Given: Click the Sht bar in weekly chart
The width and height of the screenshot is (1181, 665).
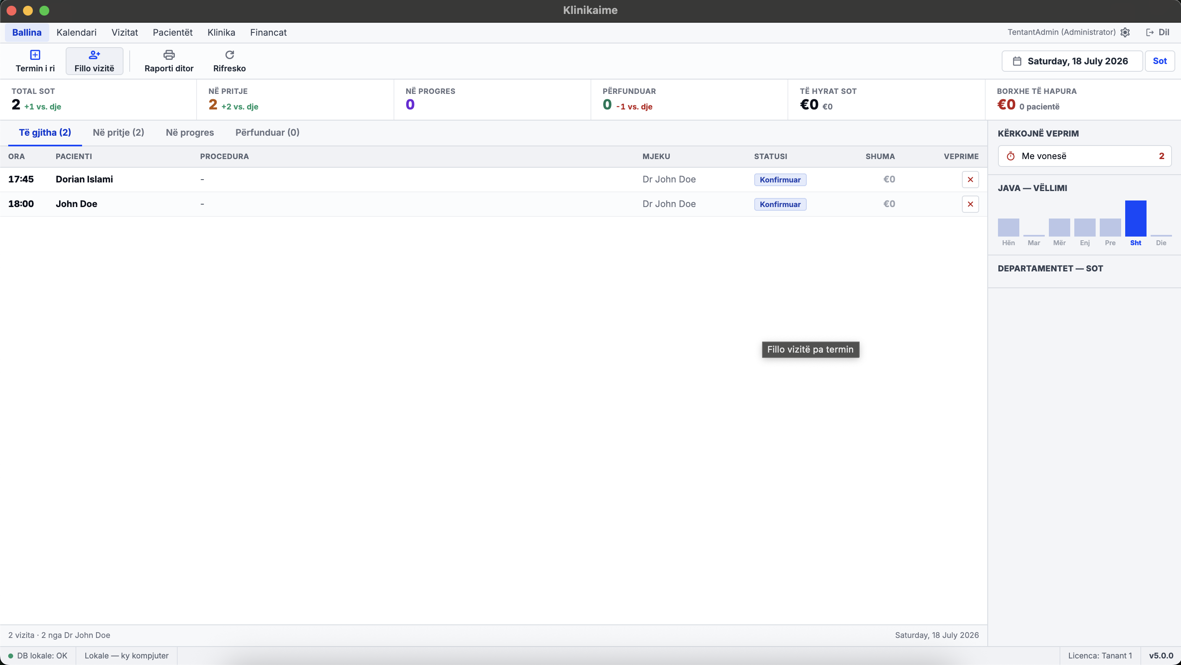Looking at the screenshot, I should coord(1135,219).
